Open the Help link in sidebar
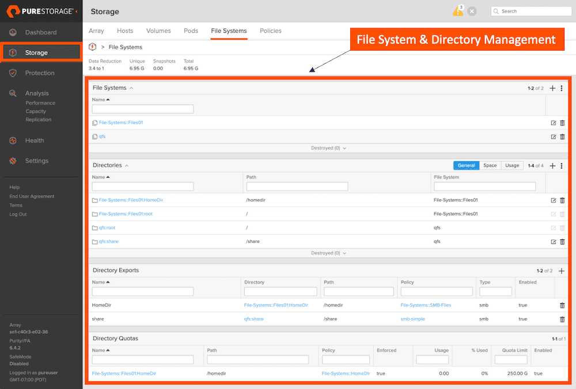576x389 pixels. coord(14,187)
